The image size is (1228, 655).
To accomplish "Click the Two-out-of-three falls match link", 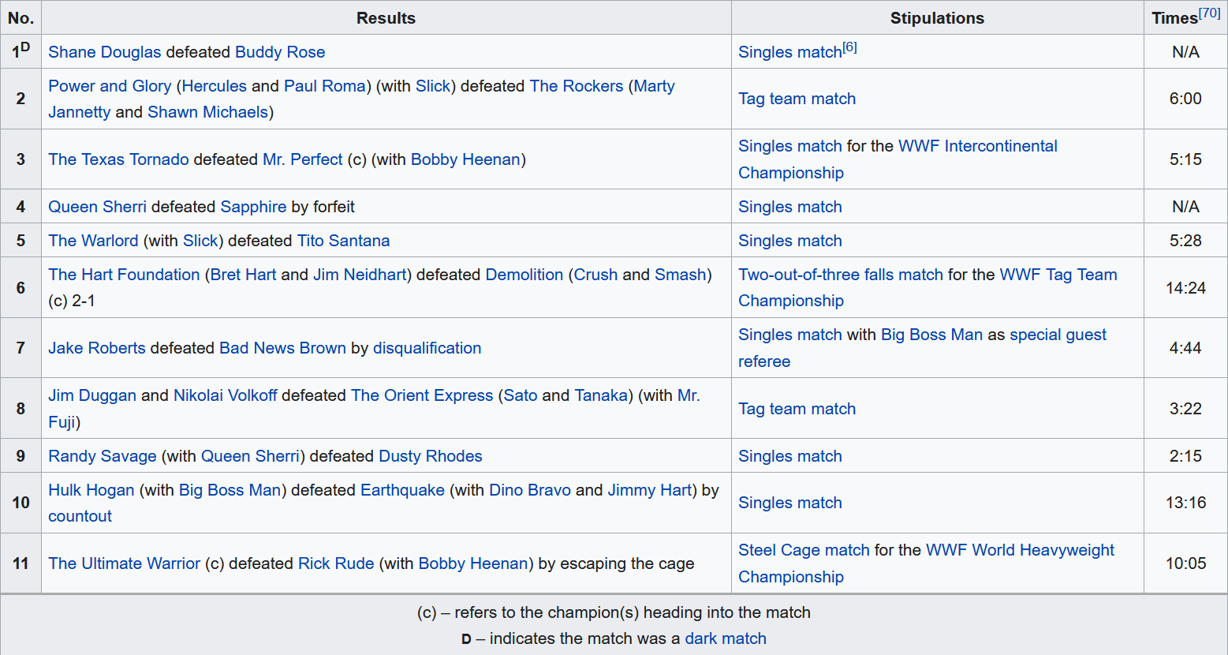I will click(x=840, y=275).
